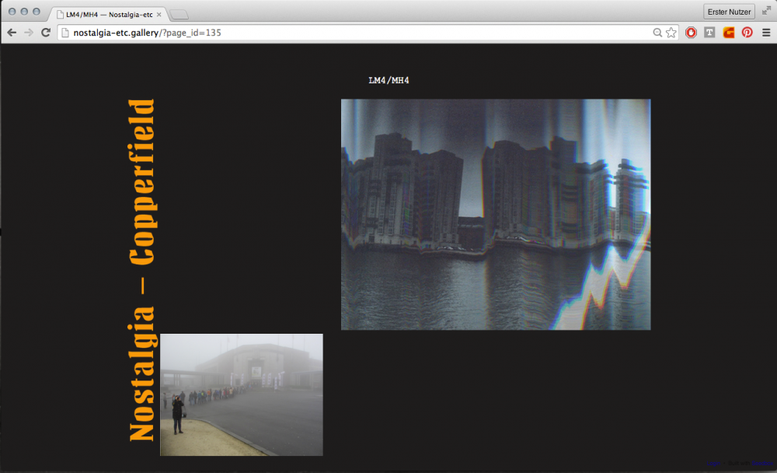The height and width of the screenshot is (473, 777).
Task: Click the zoom magnifier in address bar
Action: 657,33
